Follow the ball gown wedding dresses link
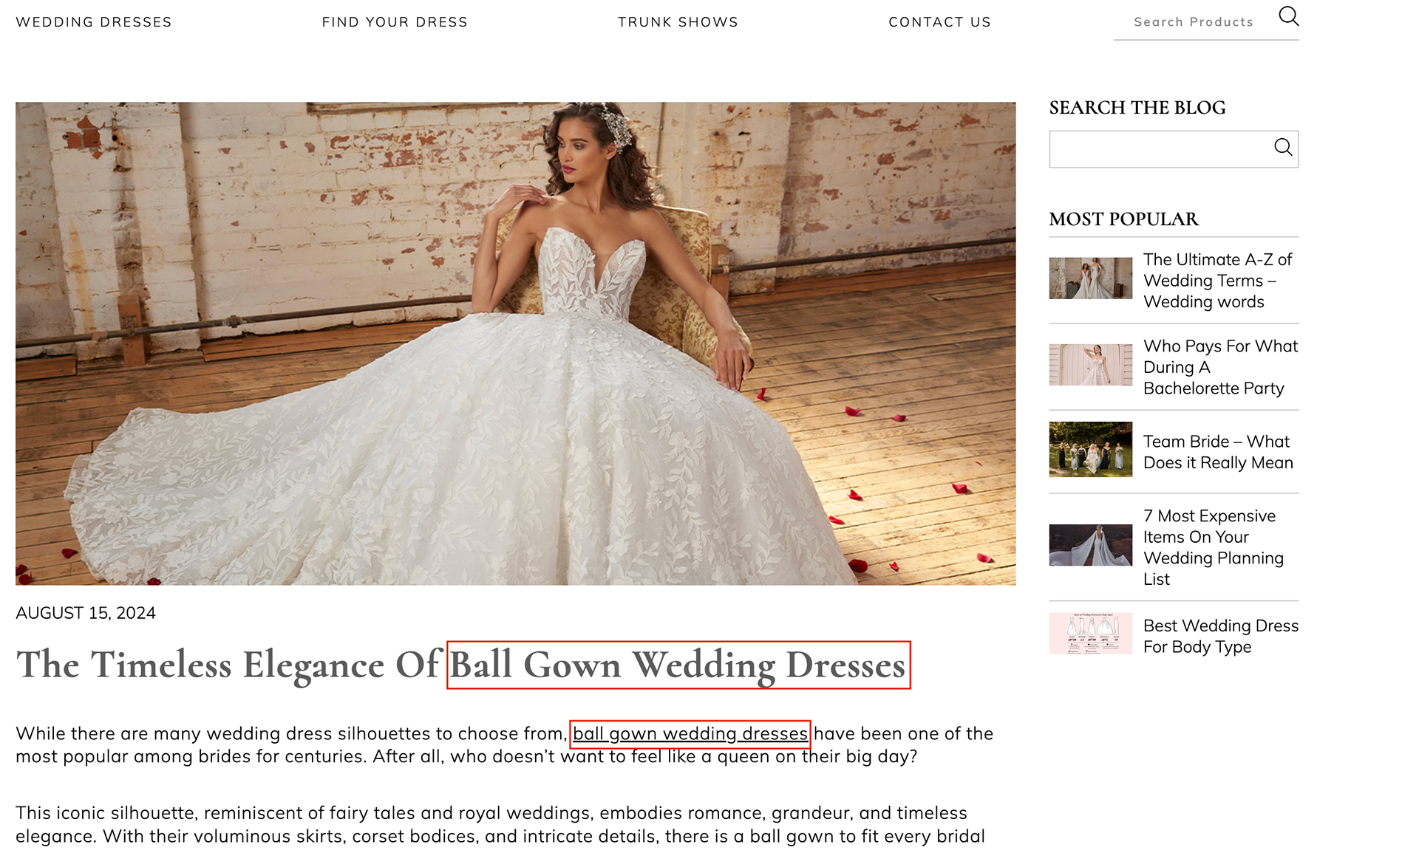 coord(690,734)
